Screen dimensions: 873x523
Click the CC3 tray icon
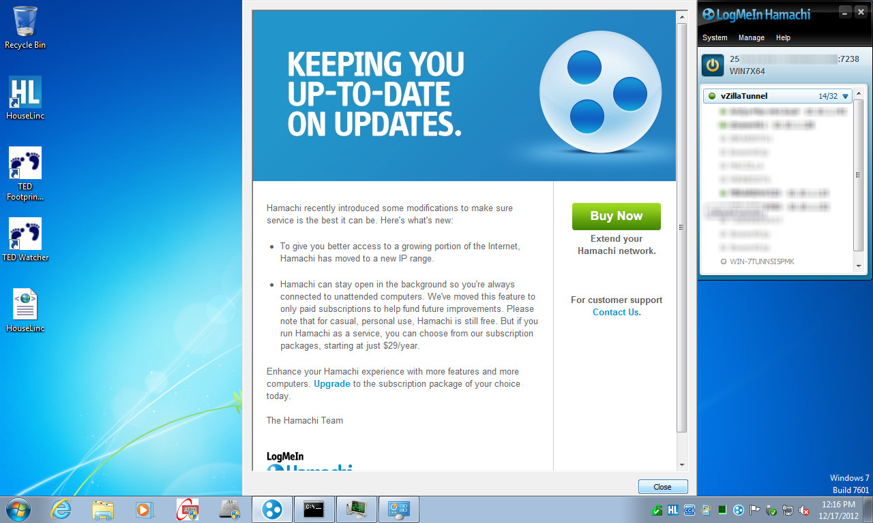[x=690, y=509]
